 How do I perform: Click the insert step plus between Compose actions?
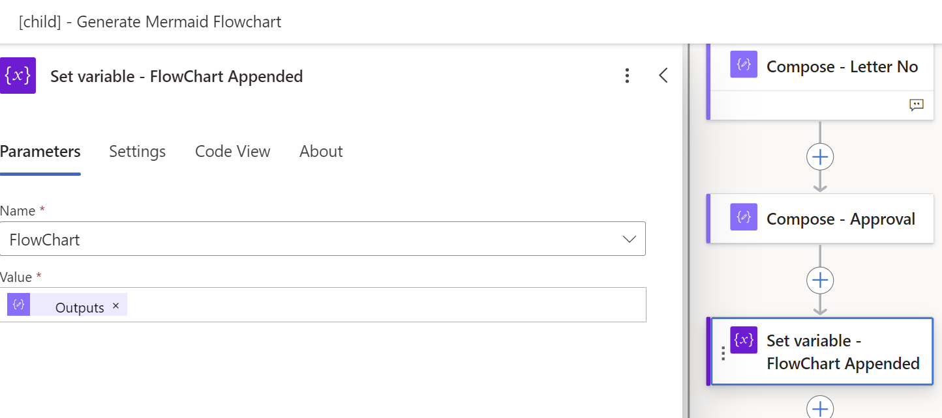click(x=820, y=156)
